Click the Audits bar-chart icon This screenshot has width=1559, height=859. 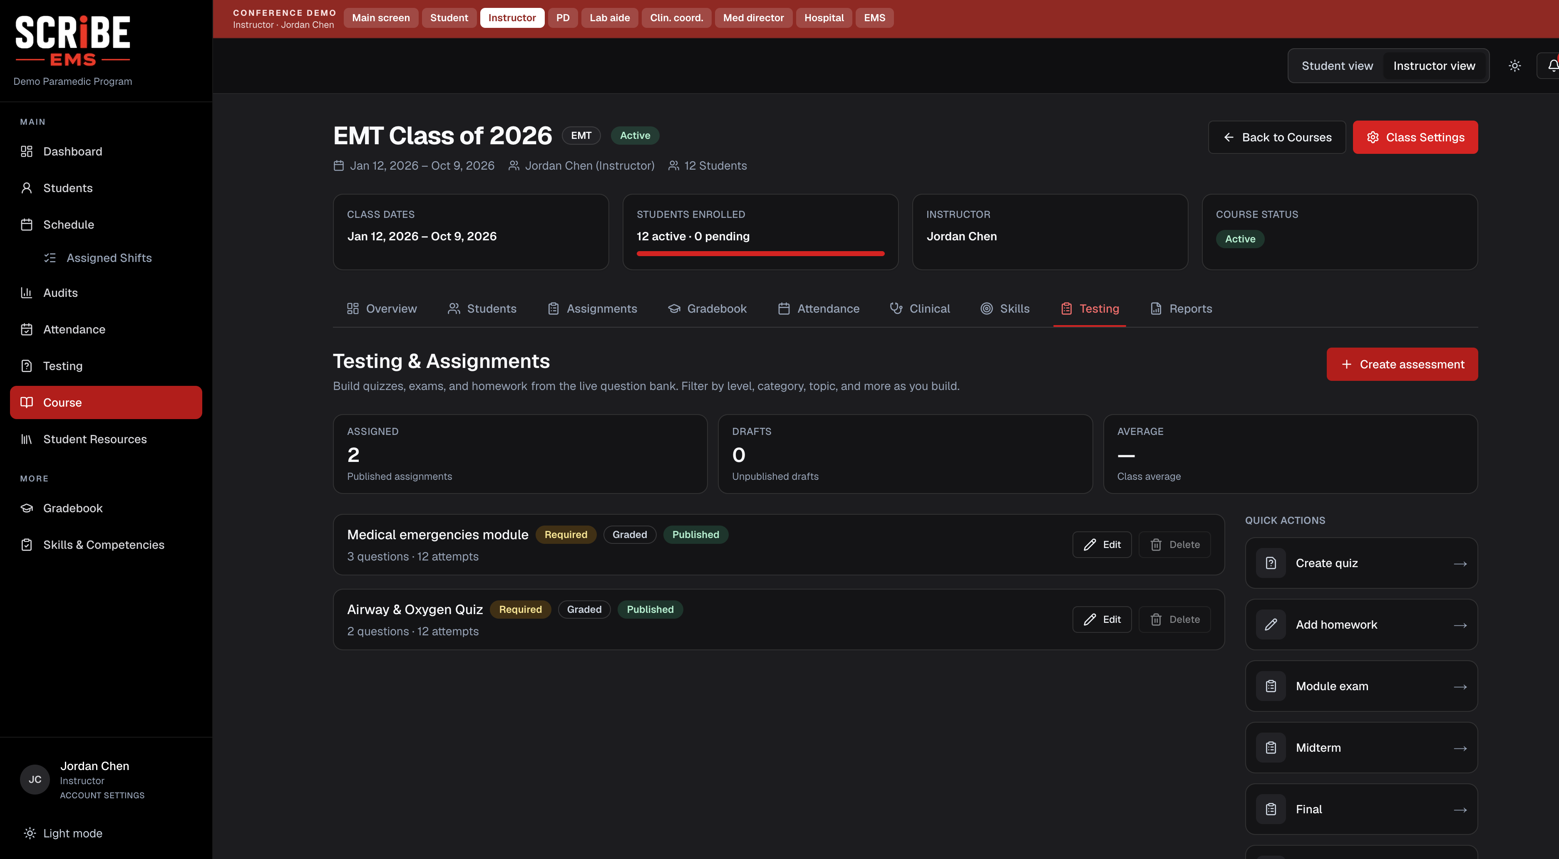(x=27, y=293)
